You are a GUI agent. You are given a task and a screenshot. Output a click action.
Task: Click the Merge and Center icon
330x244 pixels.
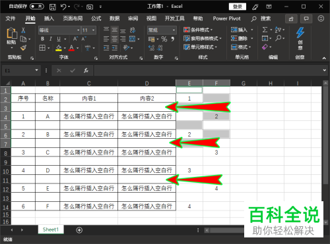tap(132, 39)
